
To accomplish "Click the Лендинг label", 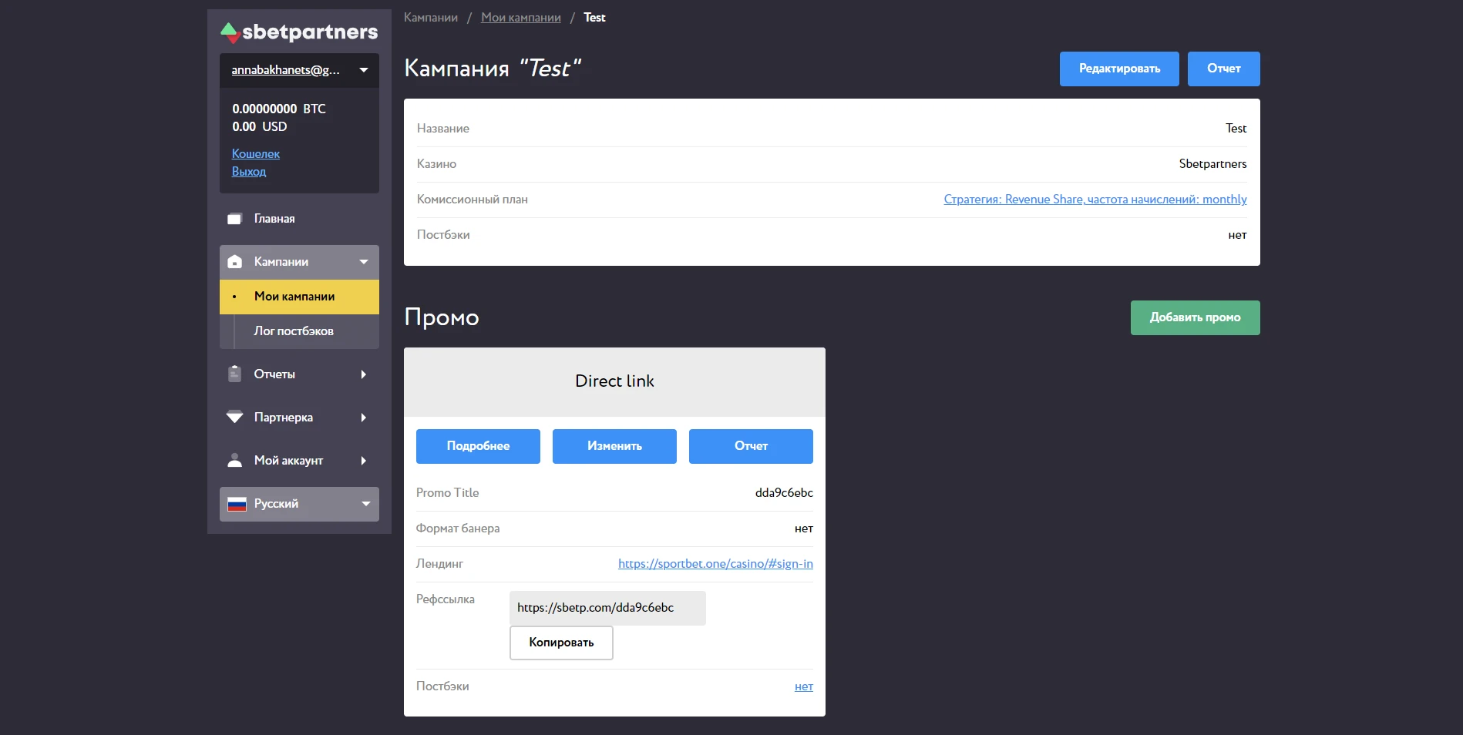I will click(x=439, y=564).
